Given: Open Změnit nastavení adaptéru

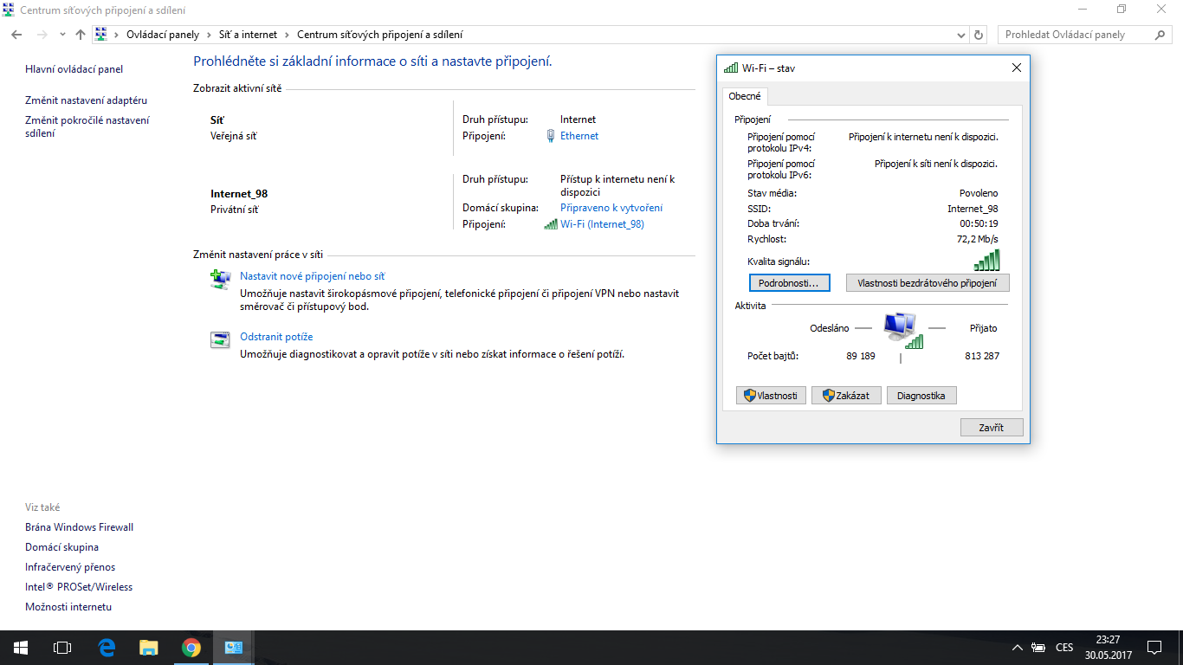Looking at the screenshot, I should (x=87, y=100).
